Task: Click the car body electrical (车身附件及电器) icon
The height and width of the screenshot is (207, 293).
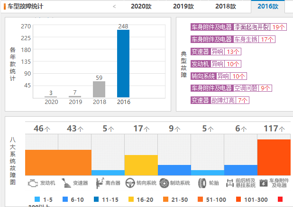Action: pos(263,182)
